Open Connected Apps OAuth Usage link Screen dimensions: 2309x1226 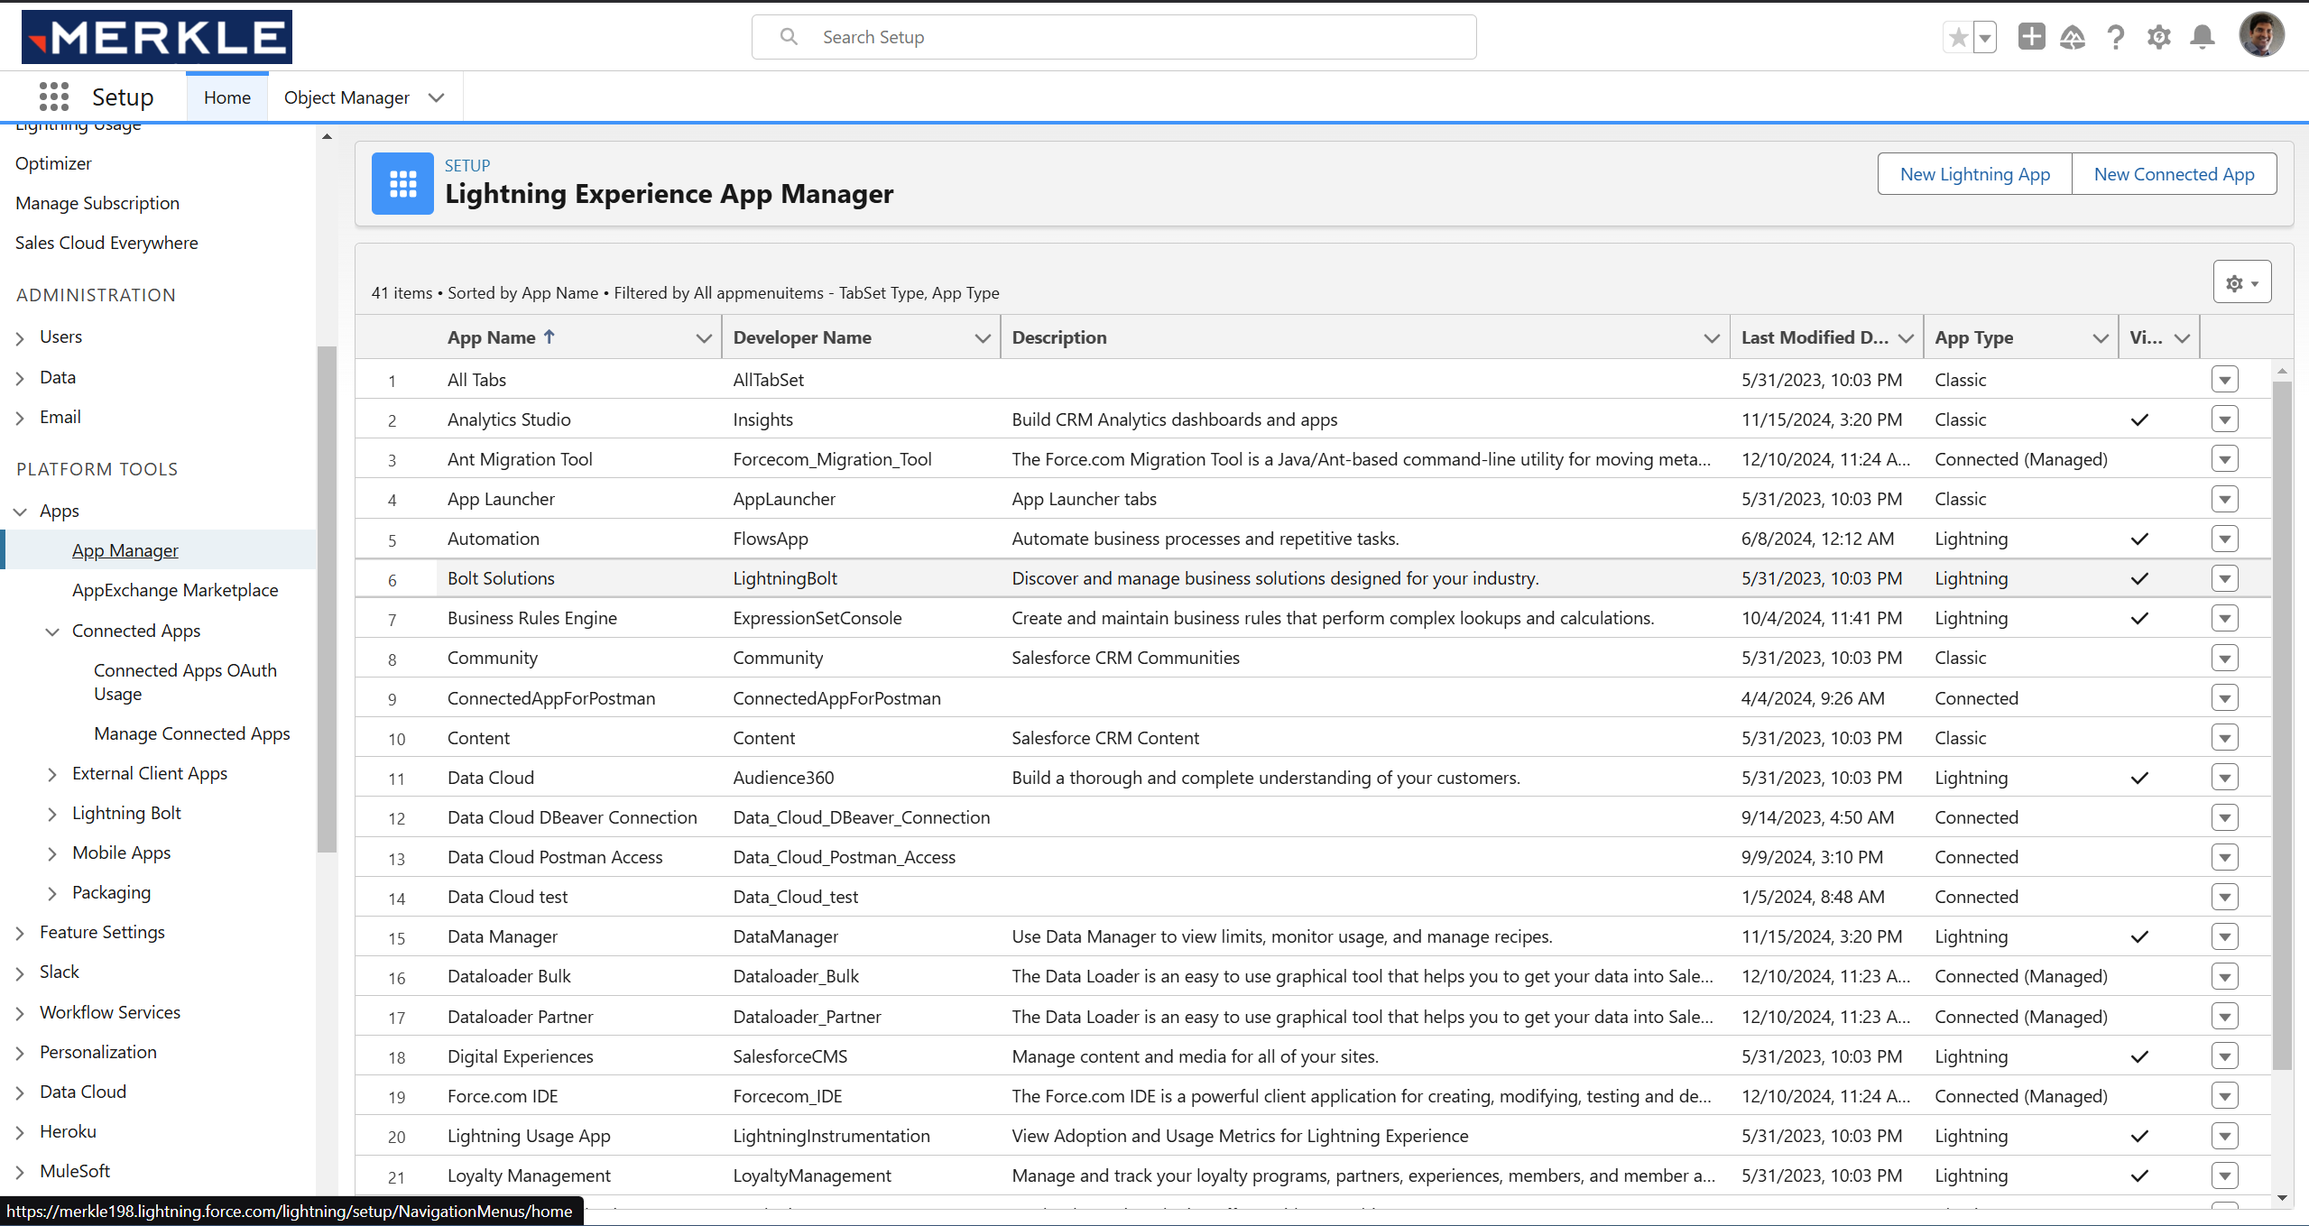point(185,682)
